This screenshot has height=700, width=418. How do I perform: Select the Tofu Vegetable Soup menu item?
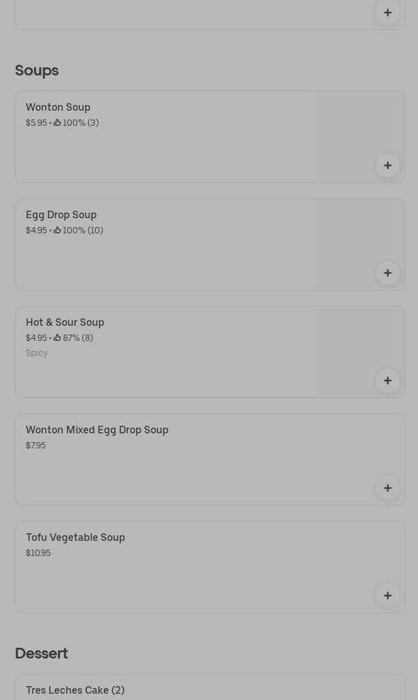click(76, 538)
